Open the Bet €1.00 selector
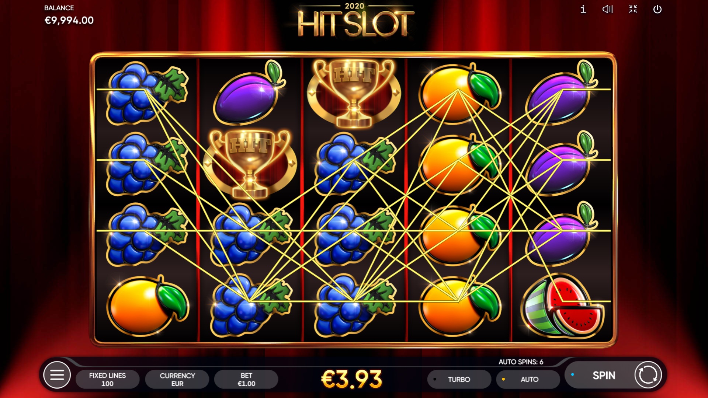708x398 pixels. [x=246, y=379]
